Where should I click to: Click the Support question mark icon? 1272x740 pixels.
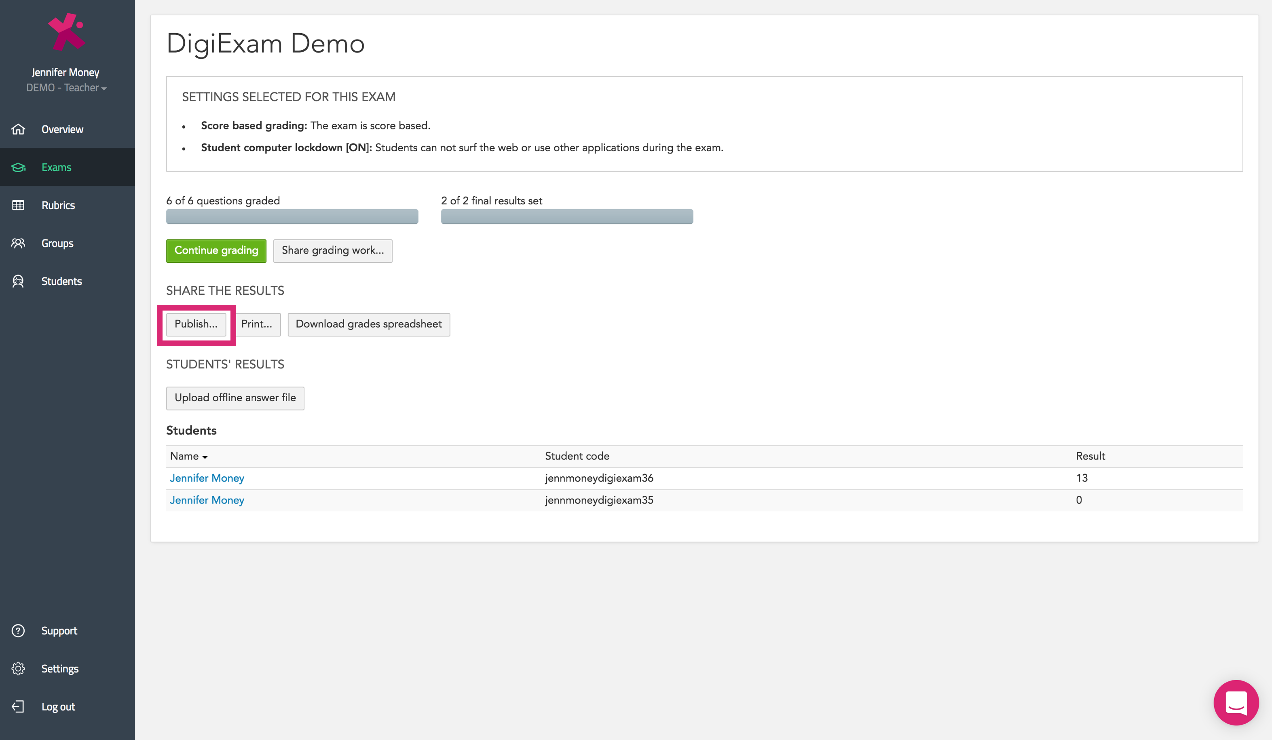pyautogui.click(x=18, y=630)
